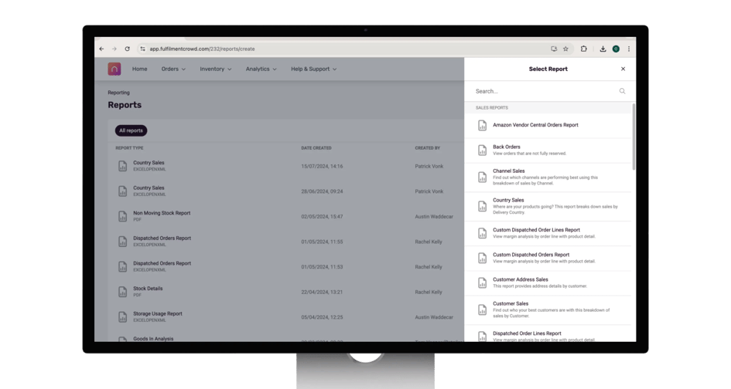Screen dimensions: 731x389
Task: Click the date 22/04/2024, 13:21
Action: 322,293
